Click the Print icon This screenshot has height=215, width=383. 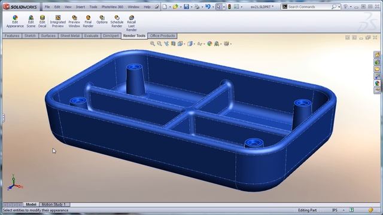pyautogui.click(x=197, y=7)
